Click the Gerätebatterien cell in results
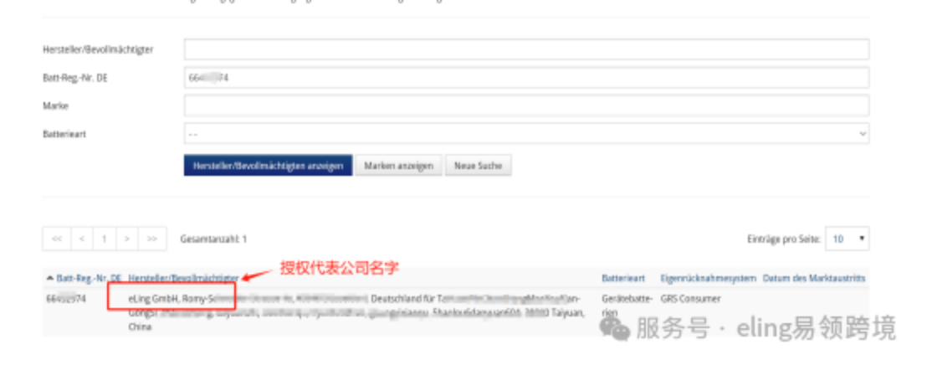The image size is (927, 365). tap(627, 306)
